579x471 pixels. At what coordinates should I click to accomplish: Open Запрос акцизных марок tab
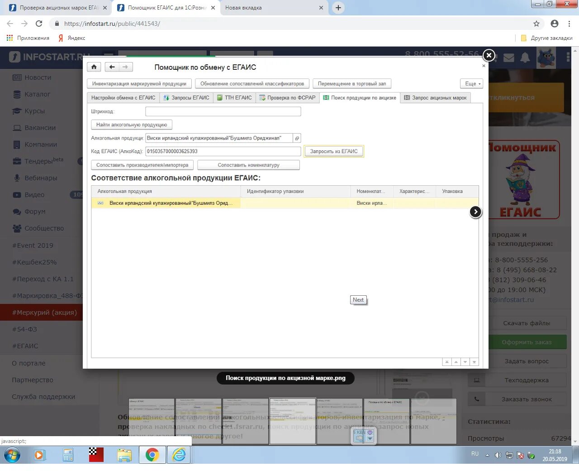coord(435,98)
